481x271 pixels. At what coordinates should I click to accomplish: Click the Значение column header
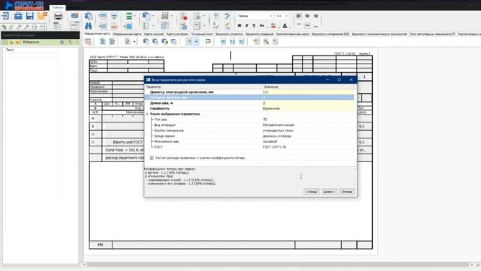coord(309,87)
